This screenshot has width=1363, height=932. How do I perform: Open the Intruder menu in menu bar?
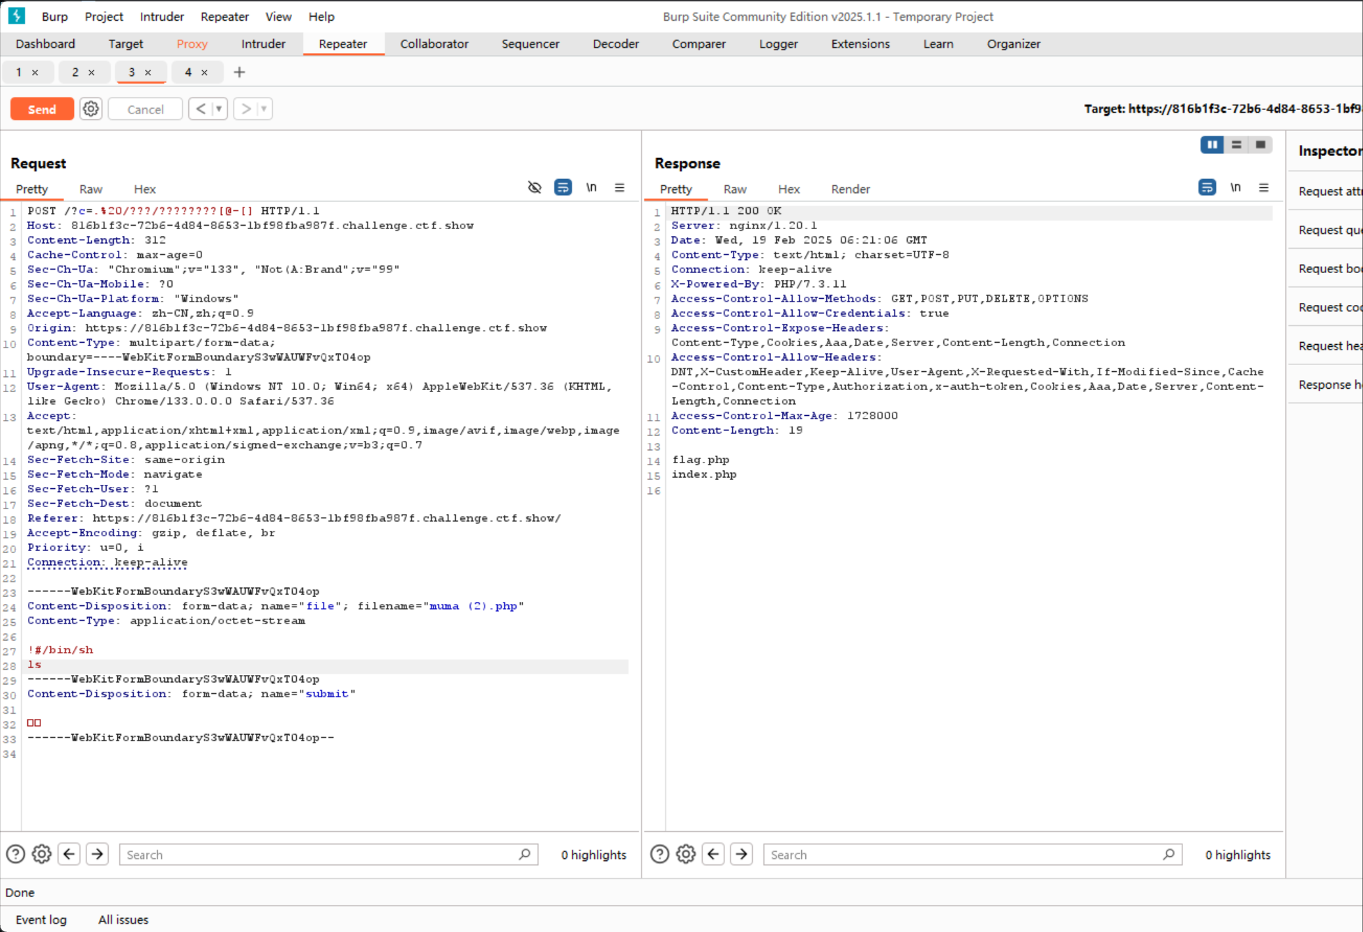(161, 16)
